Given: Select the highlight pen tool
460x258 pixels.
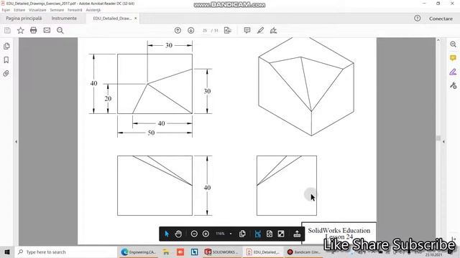Looking at the screenshot, I should click(260, 30).
